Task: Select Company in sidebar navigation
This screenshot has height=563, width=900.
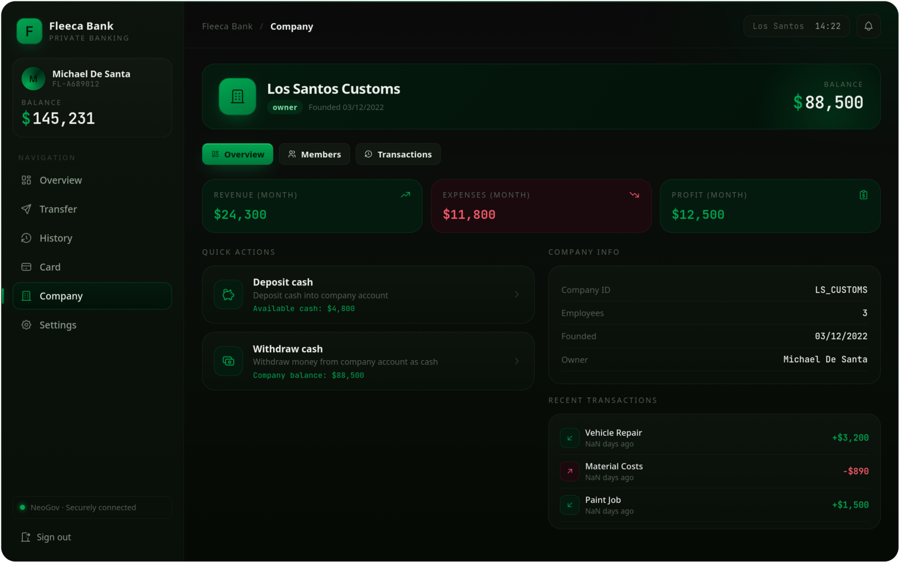Action: 92,296
